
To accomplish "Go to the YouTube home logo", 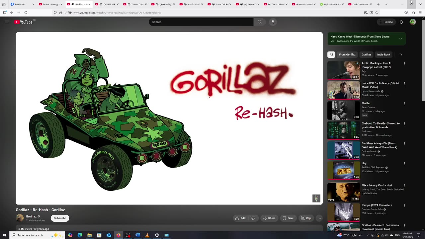I will 23,22.
